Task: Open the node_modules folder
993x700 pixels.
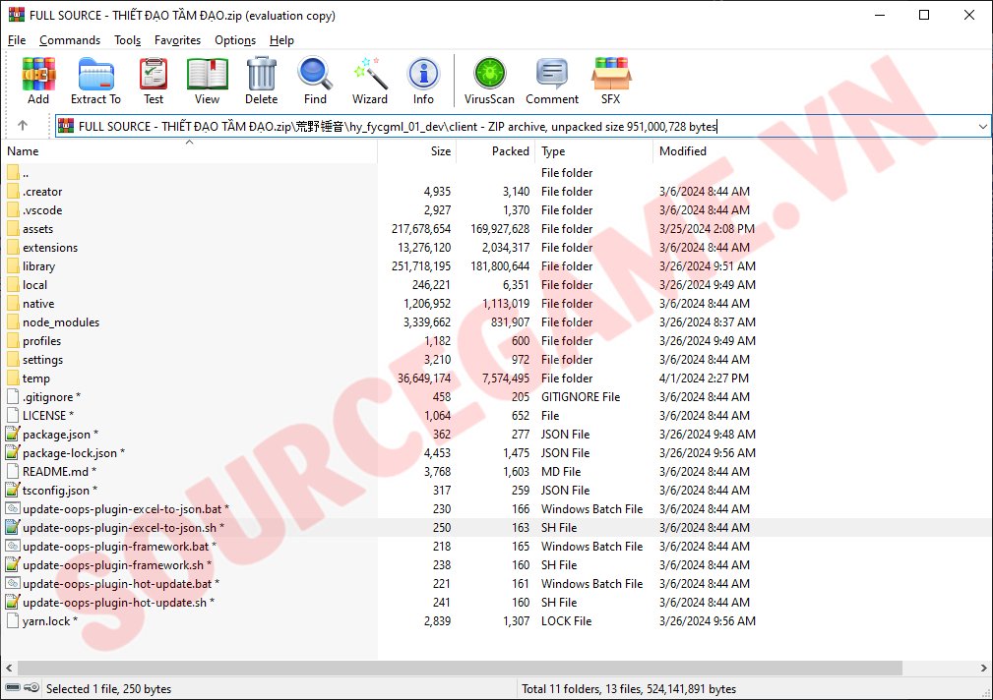Action: coord(61,322)
